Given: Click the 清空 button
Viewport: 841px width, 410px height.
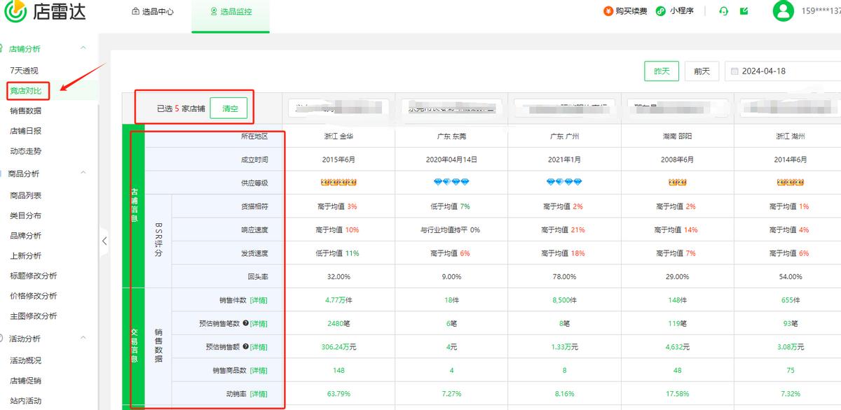Looking at the screenshot, I should point(229,108).
